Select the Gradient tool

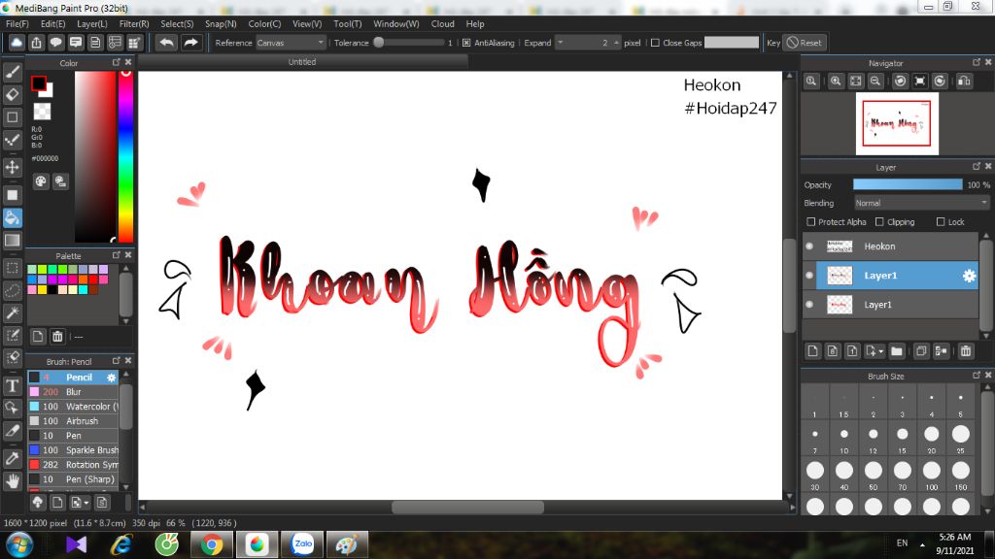tap(12, 241)
